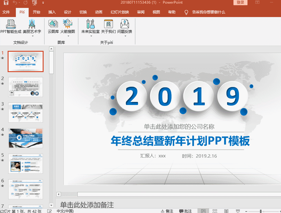Toggle the 备注 notes pane button

[167, 211]
